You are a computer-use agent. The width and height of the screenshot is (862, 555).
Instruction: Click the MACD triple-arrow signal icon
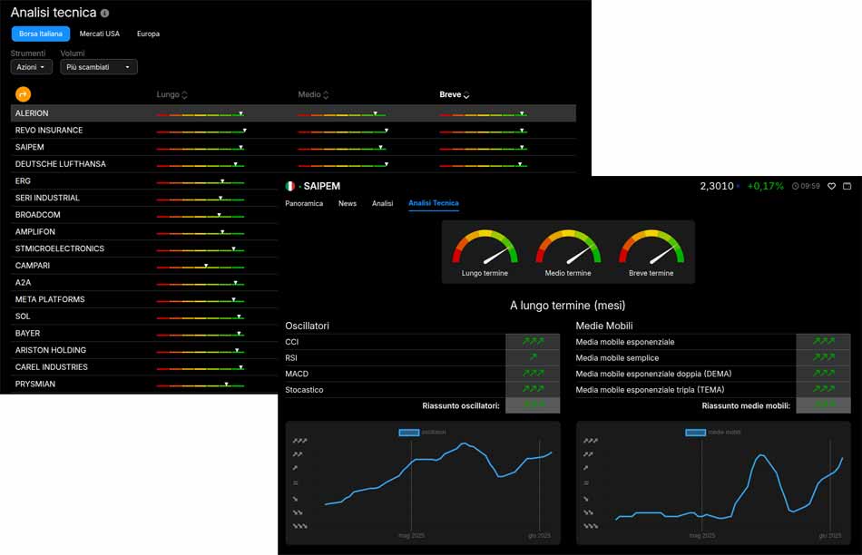533,374
